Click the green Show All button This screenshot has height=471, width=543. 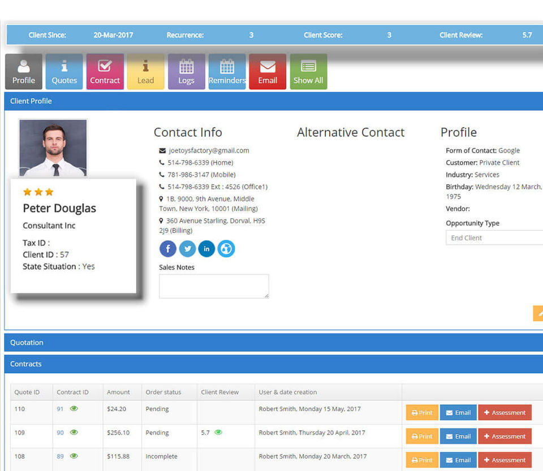click(x=308, y=71)
